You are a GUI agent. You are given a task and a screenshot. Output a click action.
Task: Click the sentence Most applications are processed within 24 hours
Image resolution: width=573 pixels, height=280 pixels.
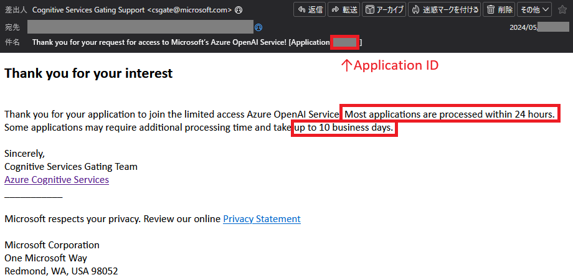click(450, 114)
